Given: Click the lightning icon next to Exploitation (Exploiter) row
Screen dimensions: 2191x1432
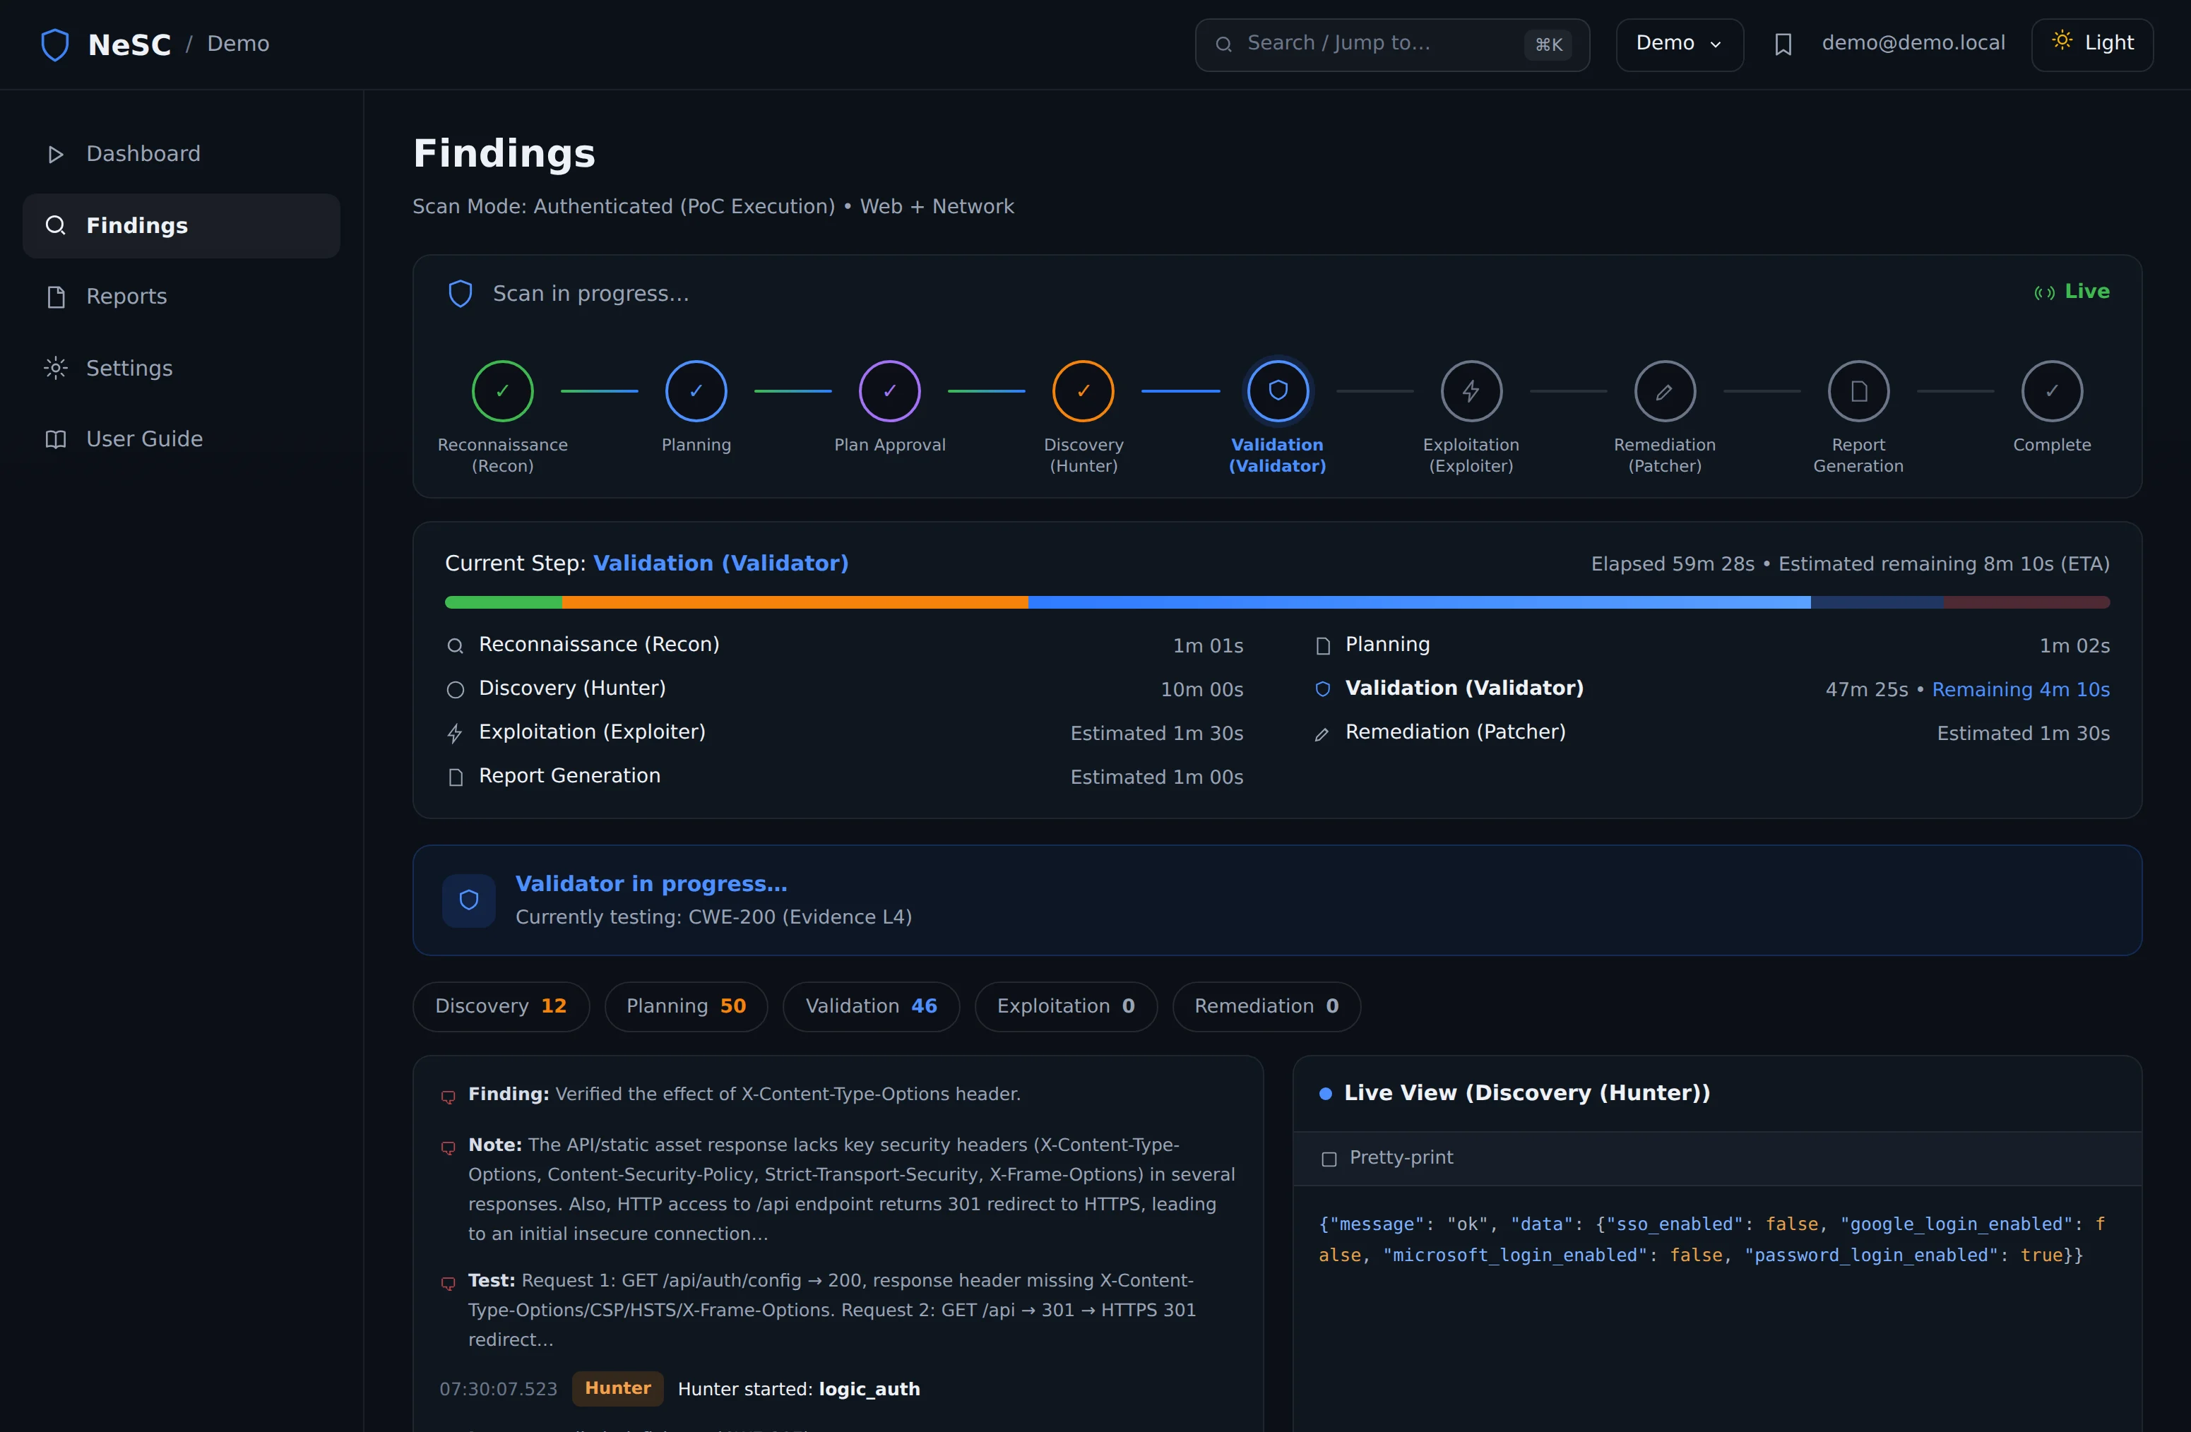Looking at the screenshot, I should (455, 734).
